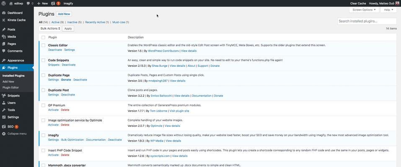
Task: Filter by Active plugins tab
Action: (x=57, y=22)
